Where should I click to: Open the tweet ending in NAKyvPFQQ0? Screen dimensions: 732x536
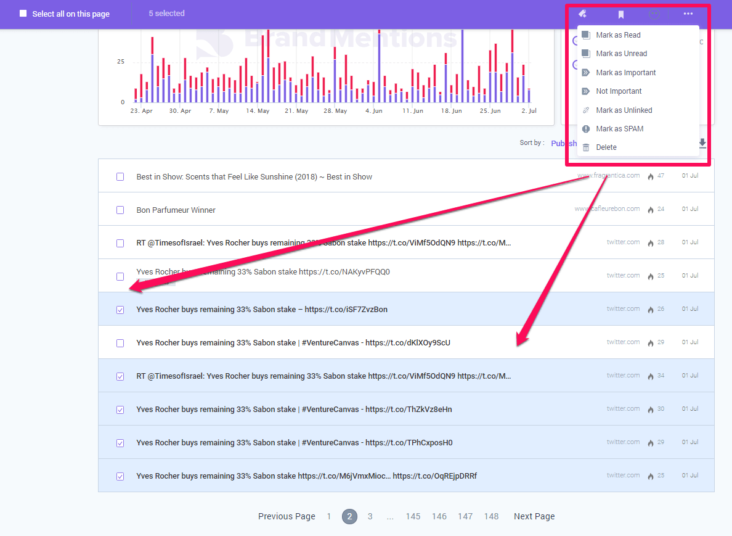point(263,271)
